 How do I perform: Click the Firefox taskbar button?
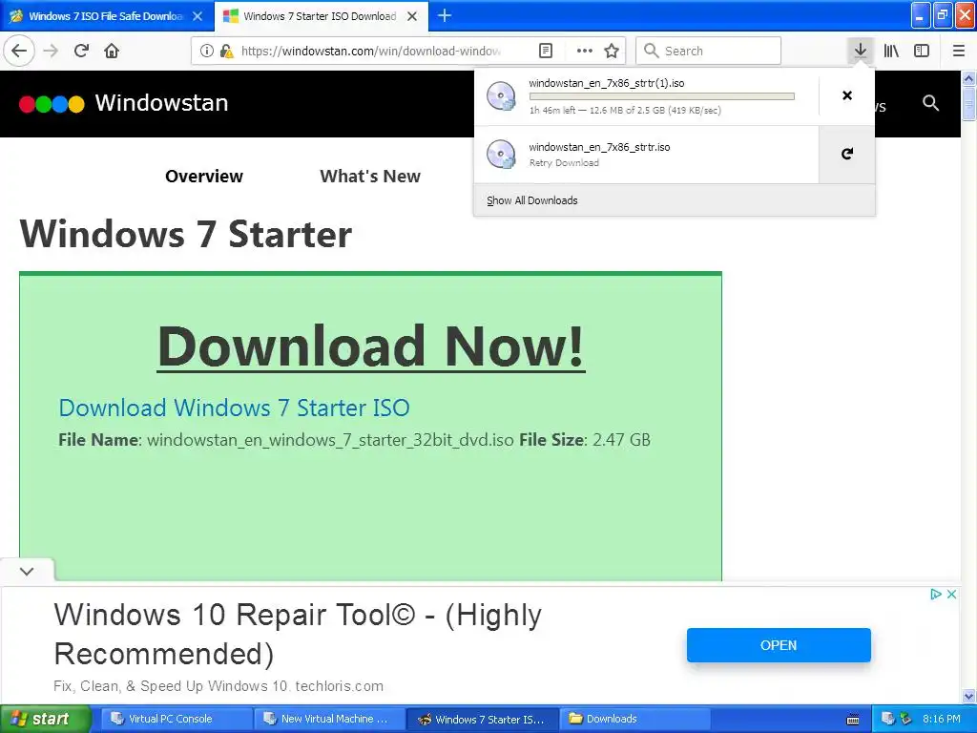click(482, 719)
